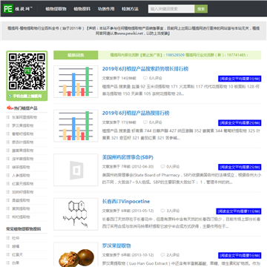Click the blue reading-time badge on the SBP article
The image size is (267, 267).
tap(240, 167)
